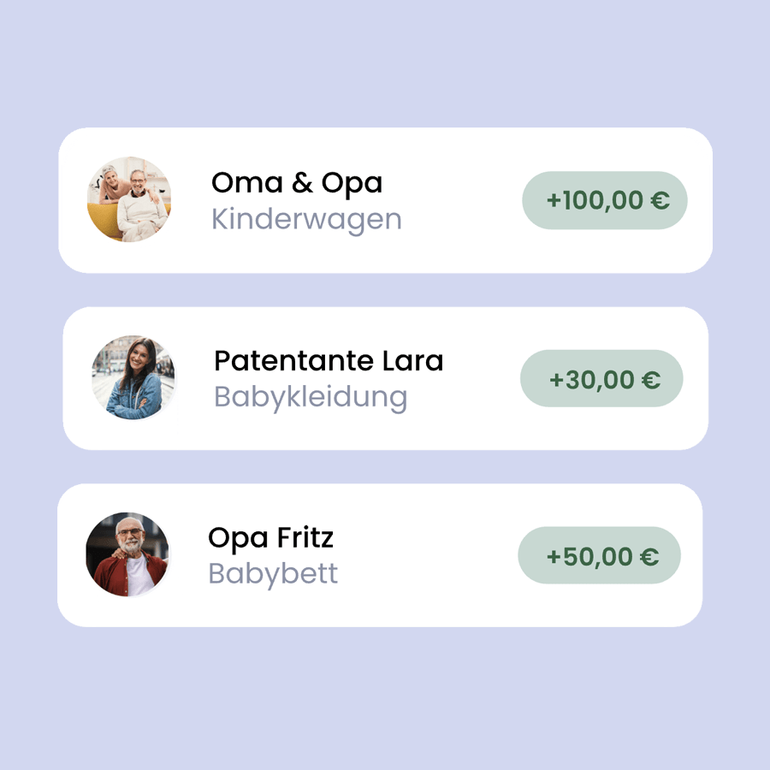Screen dimensions: 770x770
Task: Click the Oma & Opa profile photo
Action: 129,199
